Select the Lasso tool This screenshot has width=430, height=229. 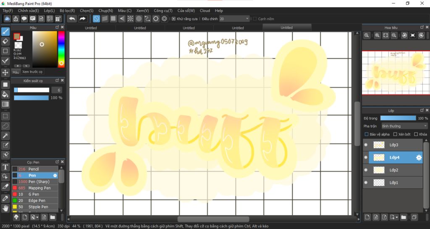pos(5,126)
